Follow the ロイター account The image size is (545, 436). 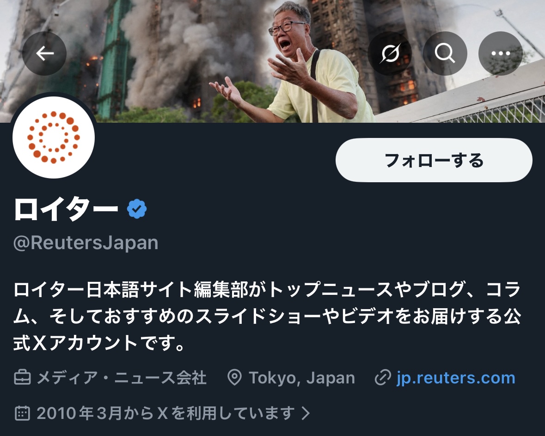pyautogui.click(x=434, y=160)
